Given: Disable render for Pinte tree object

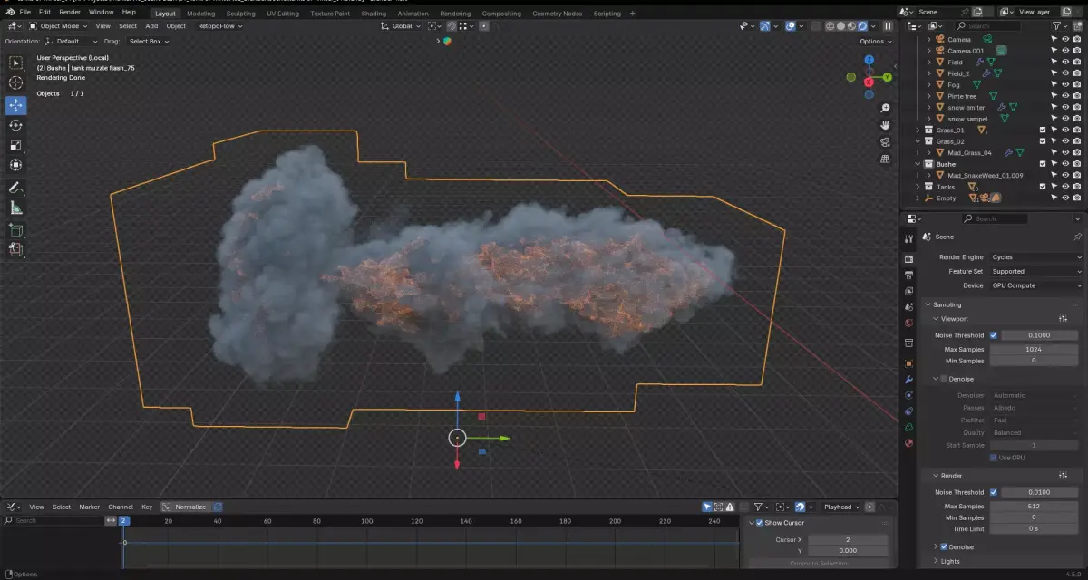Looking at the screenshot, I should coord(1077,96).
